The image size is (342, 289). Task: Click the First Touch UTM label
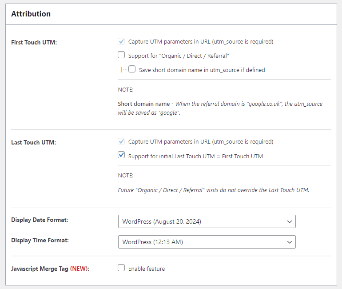coord(34,42)
